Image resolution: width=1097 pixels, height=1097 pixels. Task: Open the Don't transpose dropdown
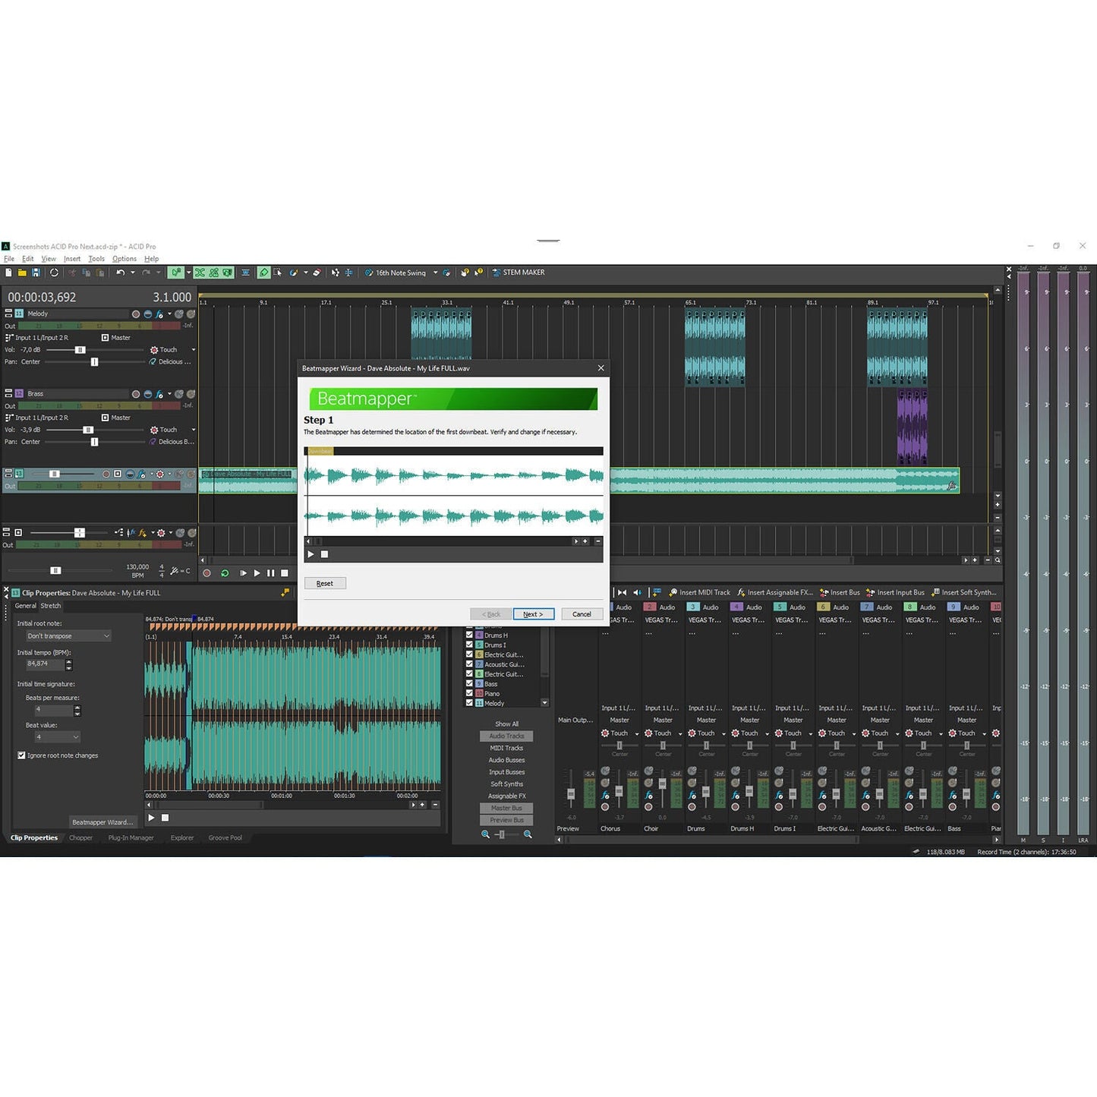[x=68, y=635]
